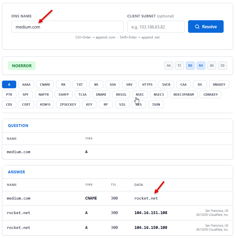Toggle the RD flag
The width and height of the screenshot is (235, 238).
[190, 65]
